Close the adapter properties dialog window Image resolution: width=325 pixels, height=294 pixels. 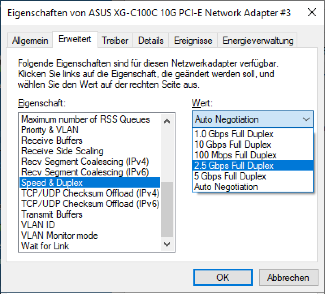coord(312,12)
